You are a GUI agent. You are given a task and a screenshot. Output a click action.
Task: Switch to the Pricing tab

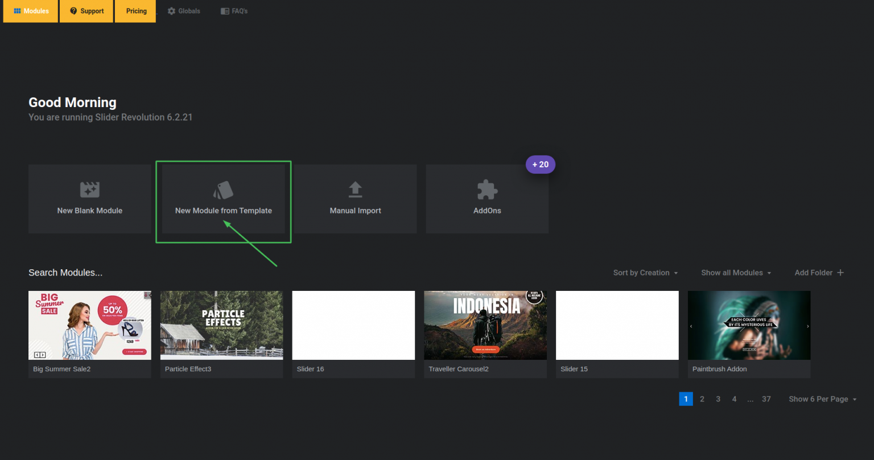pos(135,10)
